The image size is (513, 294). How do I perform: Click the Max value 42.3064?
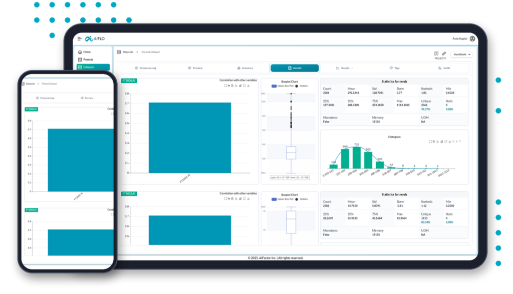pyautogui.click(x=402, y=218)
